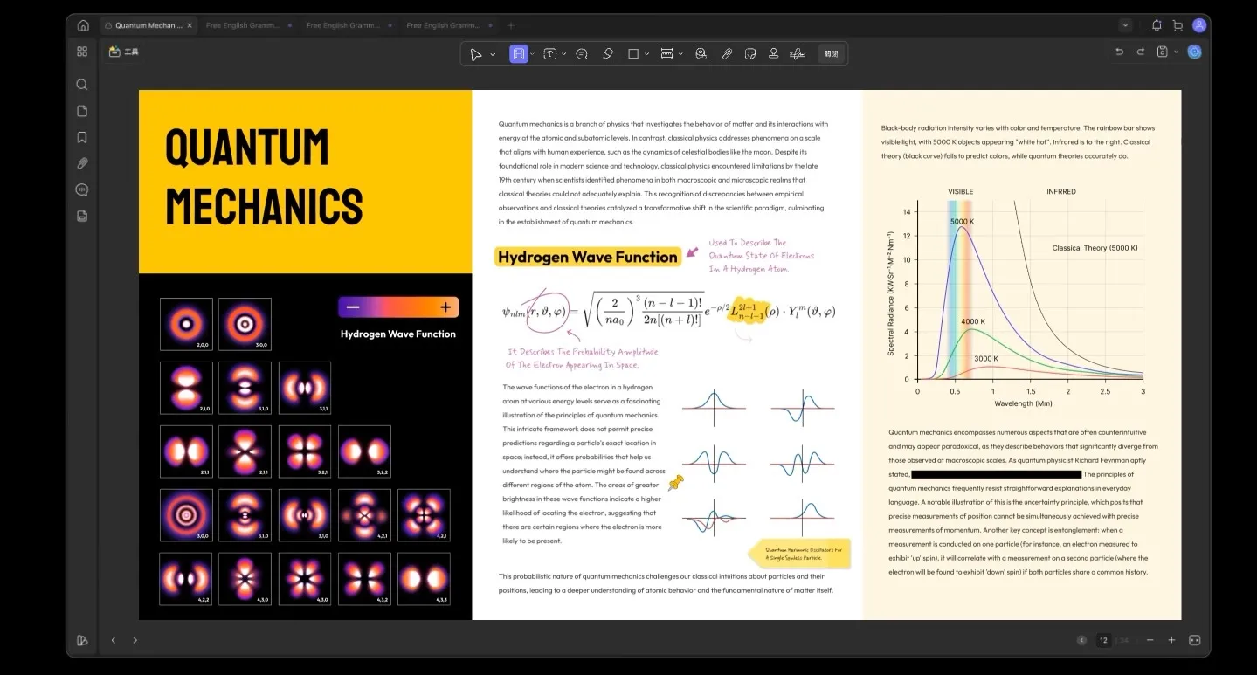
Task: Expand rectangle shape options dropdown
Action: [x=646, y=54]
